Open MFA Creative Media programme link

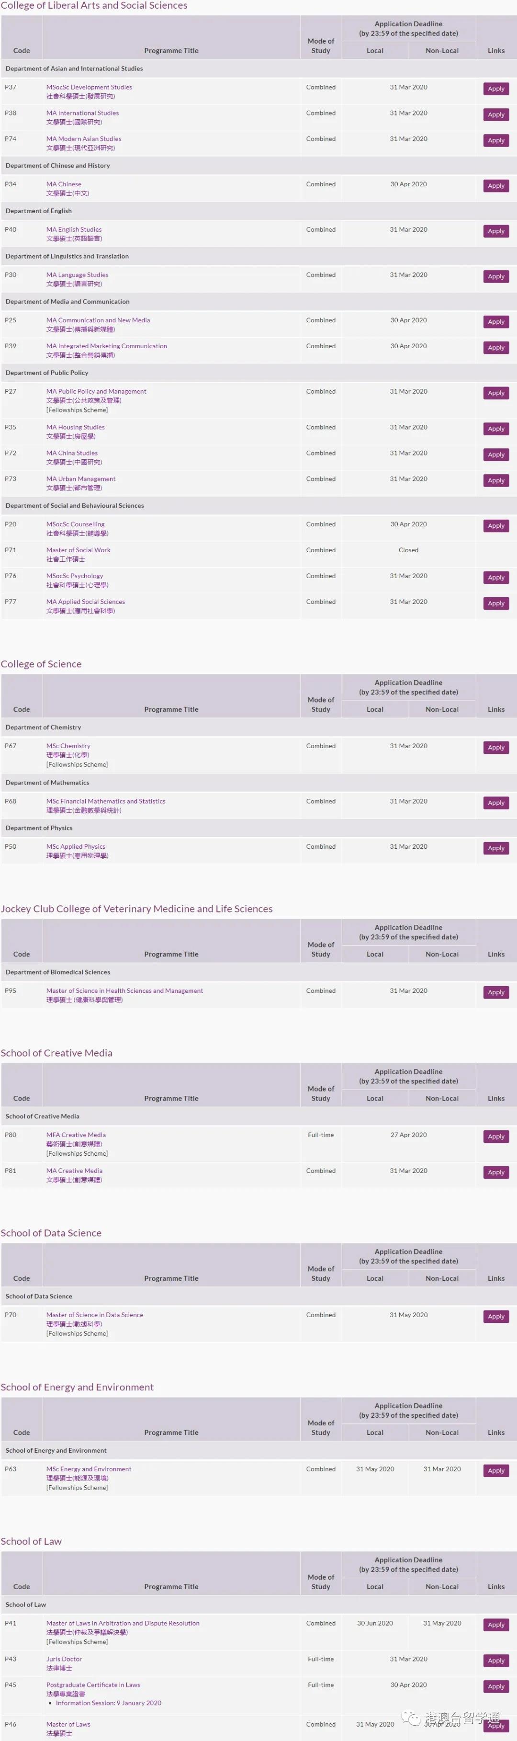[x=76, y=1135]
